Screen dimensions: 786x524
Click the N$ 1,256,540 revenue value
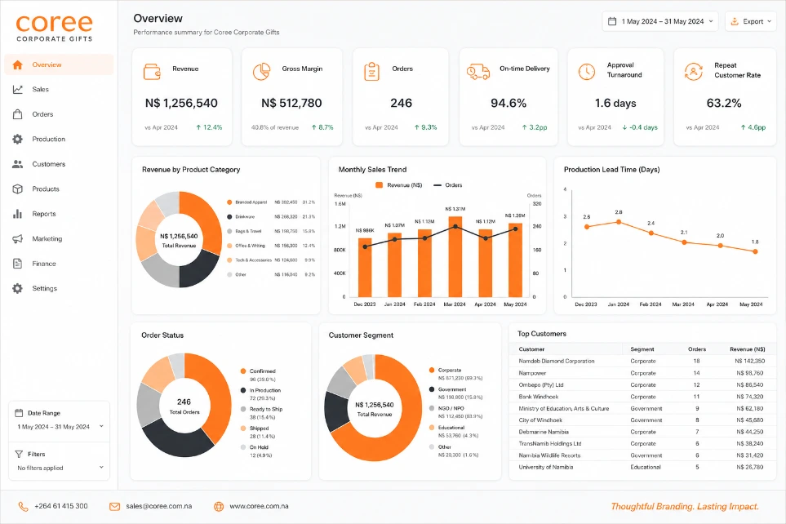point(181,104)
